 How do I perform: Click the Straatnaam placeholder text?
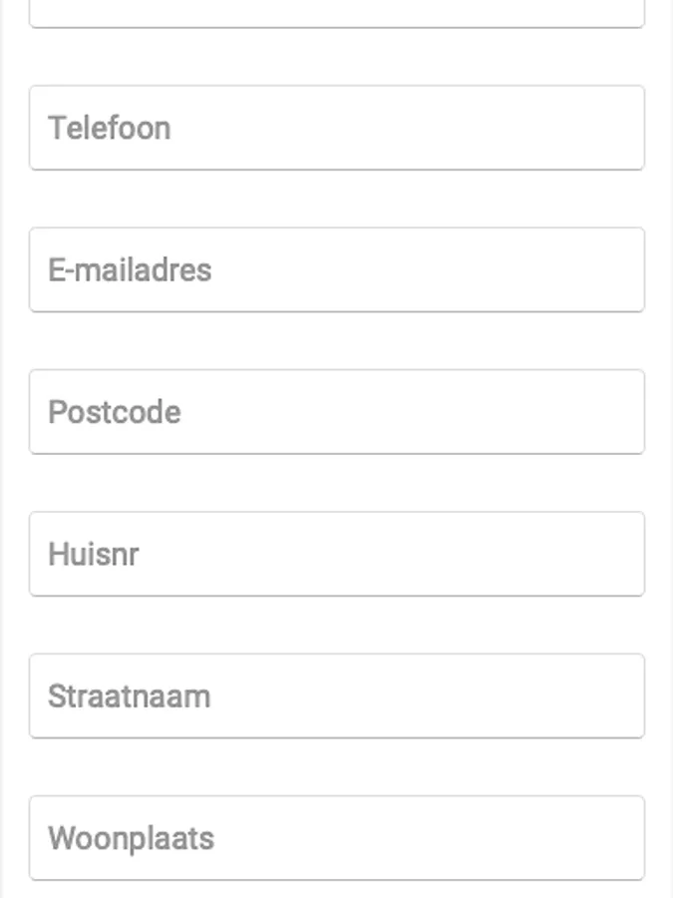[130, 696]
